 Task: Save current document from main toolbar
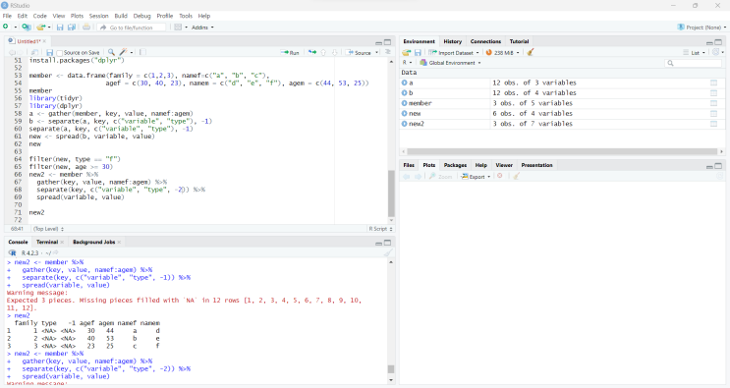click(x=60, y=28)
